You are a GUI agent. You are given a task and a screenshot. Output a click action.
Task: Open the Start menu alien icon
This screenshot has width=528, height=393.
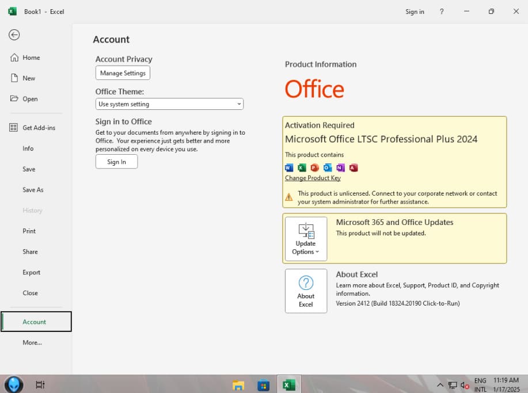(x=14, y=384)
